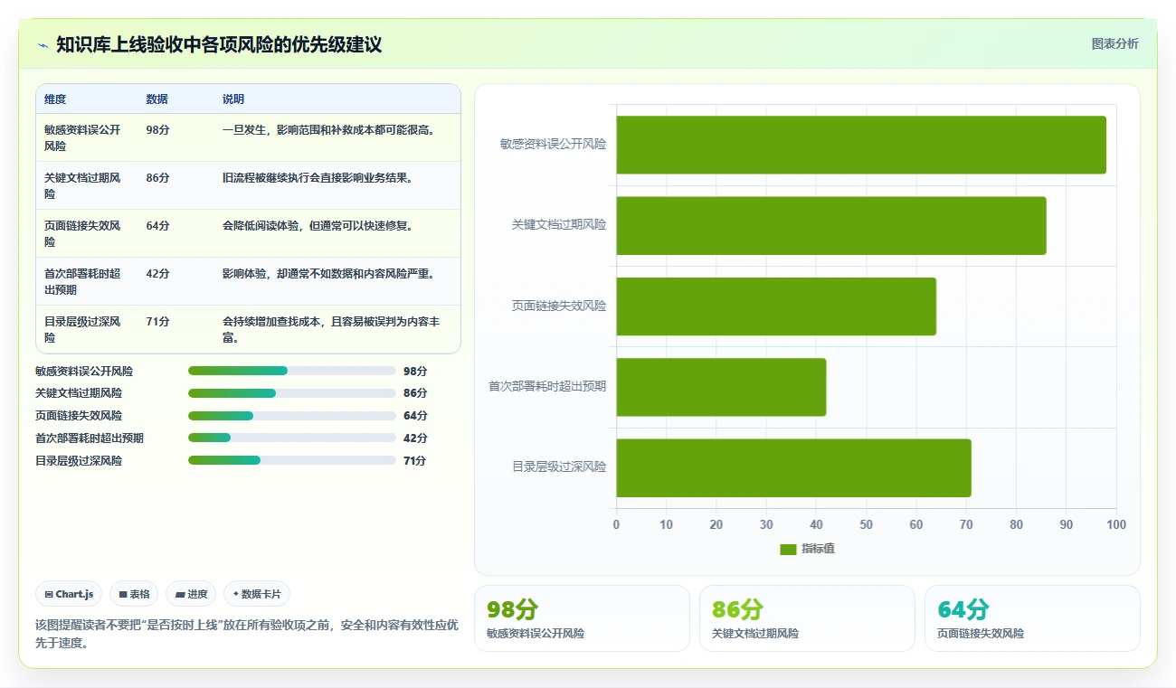Click the 71分 value beside the progress list
Screen dimensions: 1176x688
(415, 460)
